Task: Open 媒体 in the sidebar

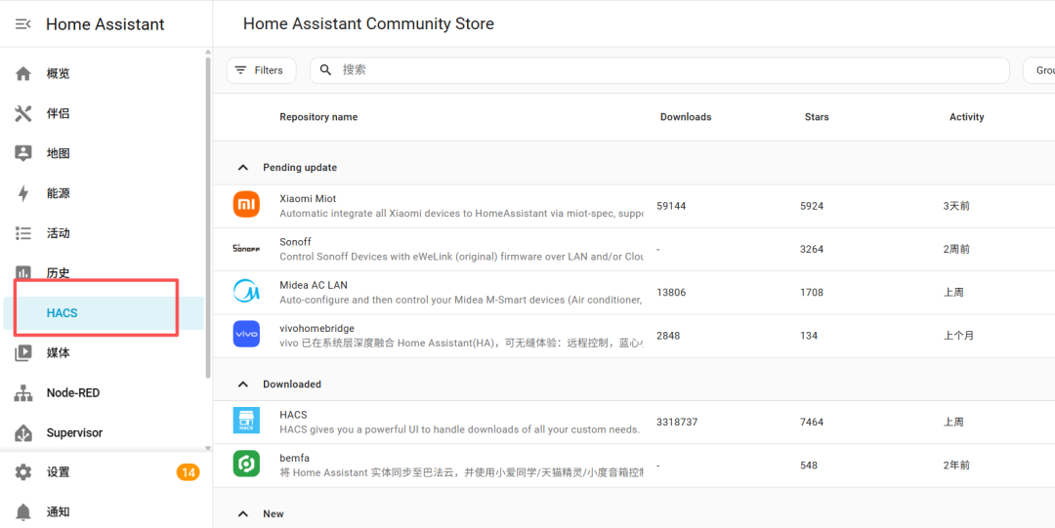Action: 104,352
